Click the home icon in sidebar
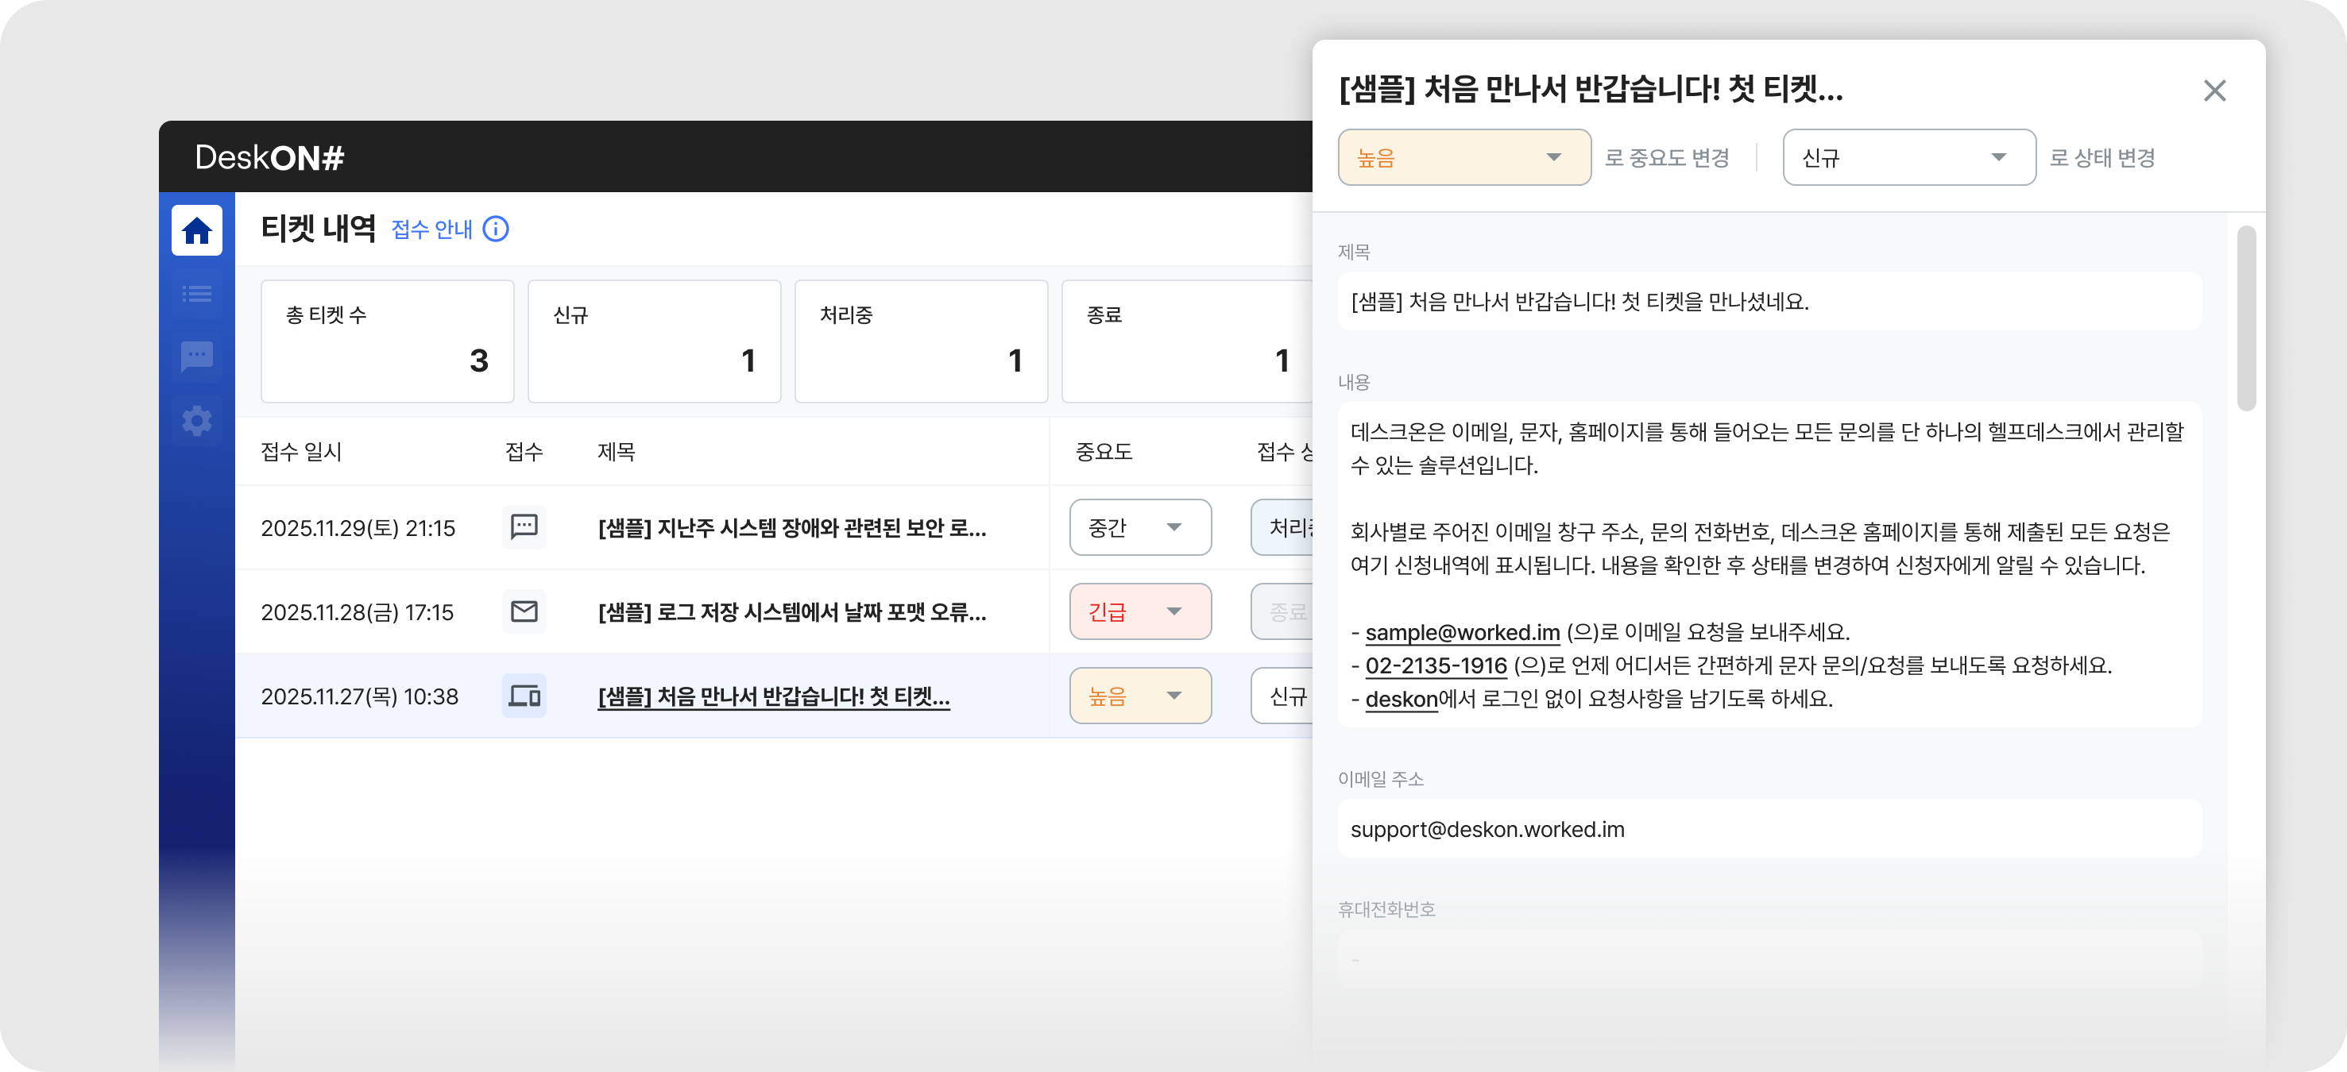The height and width of the screenshot is (1072, 2347). (x=197, y=230)
